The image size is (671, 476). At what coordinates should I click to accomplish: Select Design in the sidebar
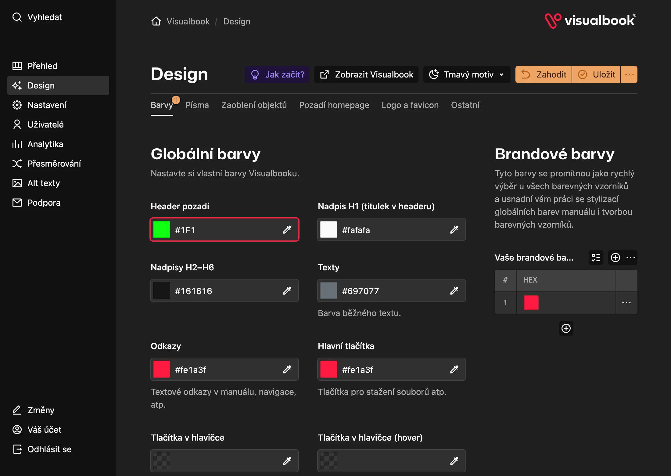point(58,85)
